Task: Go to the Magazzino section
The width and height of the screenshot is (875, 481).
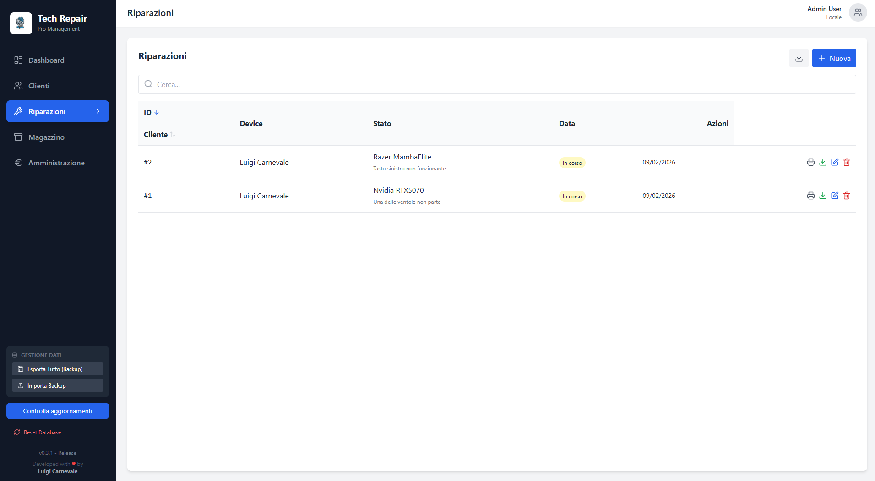Action: pyautogui.click(x=46, y=137)
